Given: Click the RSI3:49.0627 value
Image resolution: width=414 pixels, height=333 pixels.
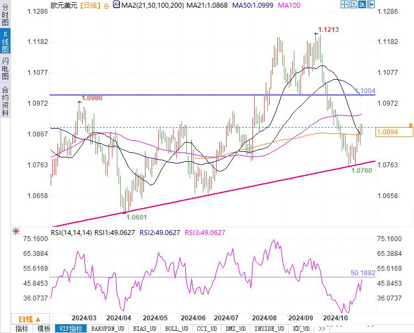Looking at the screenshot, I should pos(205,232).
